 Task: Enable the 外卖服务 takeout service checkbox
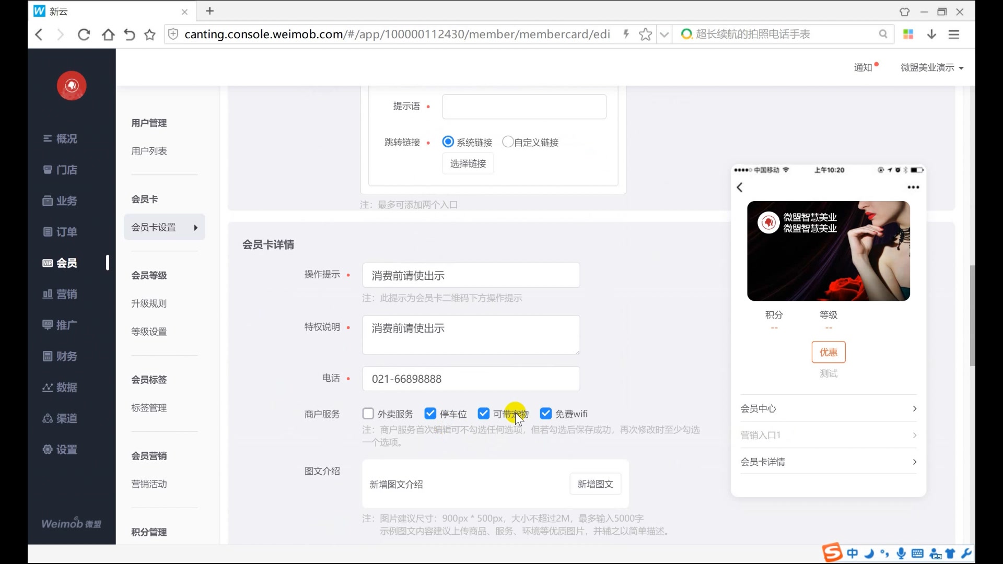pos(369,414)
